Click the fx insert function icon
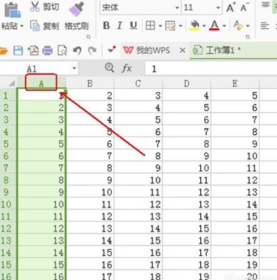Screen dimensions: 277x280 point(127,68)
